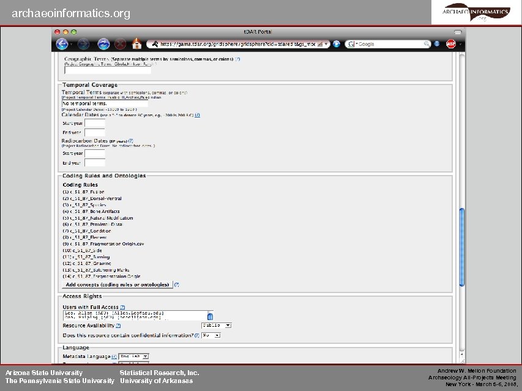Select coding rule c_51_87_Butchering Marks
This screenshot has height=391, width=522.
coord(96,270)
